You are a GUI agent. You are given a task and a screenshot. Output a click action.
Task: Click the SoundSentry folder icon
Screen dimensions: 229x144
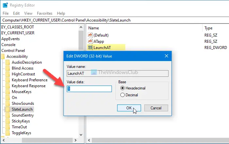(8, 115)
